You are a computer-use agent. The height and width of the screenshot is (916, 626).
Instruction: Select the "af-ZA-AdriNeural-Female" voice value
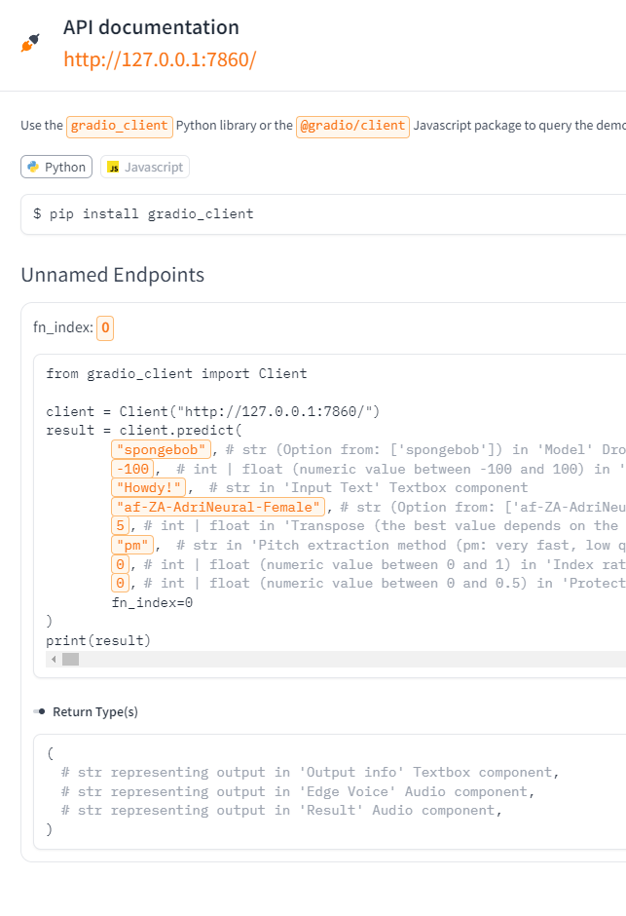point(218,507)
